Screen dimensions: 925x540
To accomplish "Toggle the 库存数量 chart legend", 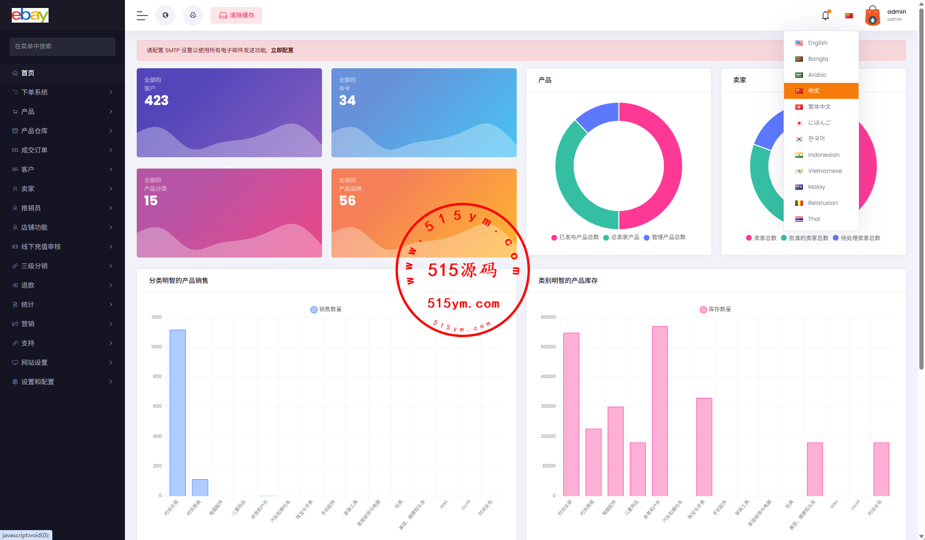I will point(715,309).
